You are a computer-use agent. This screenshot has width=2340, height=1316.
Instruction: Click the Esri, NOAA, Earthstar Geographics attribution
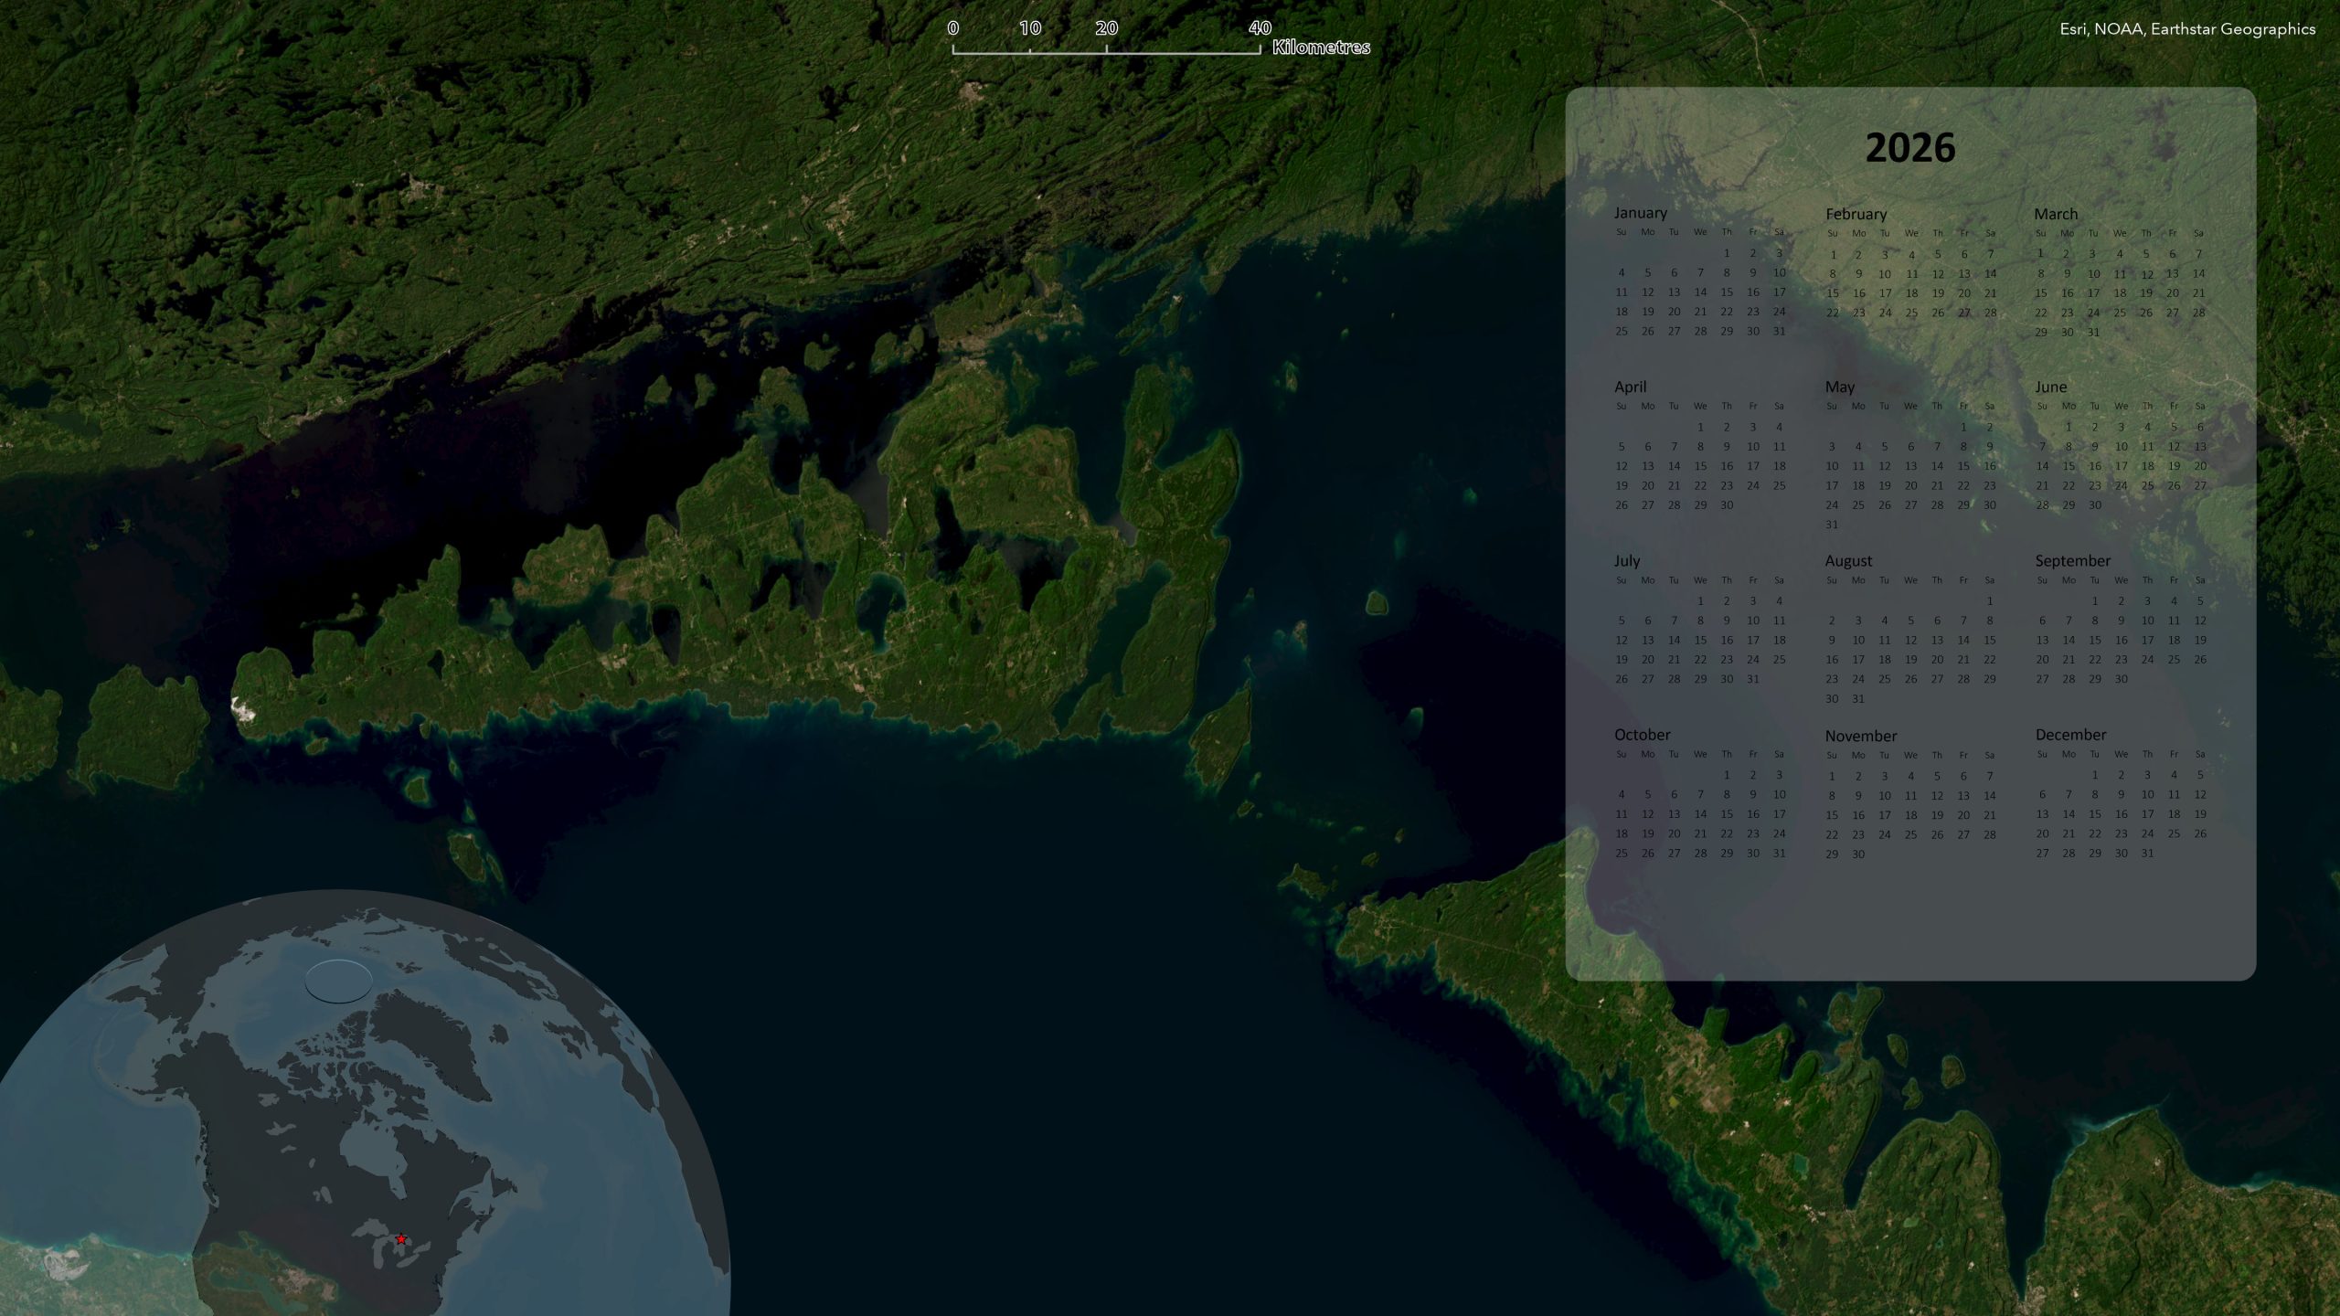tap(2186, 29)
